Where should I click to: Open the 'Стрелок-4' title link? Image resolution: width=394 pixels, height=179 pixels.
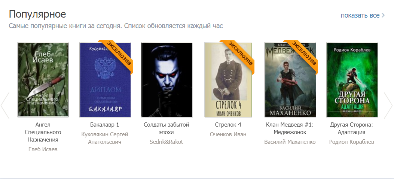[228, 125]
